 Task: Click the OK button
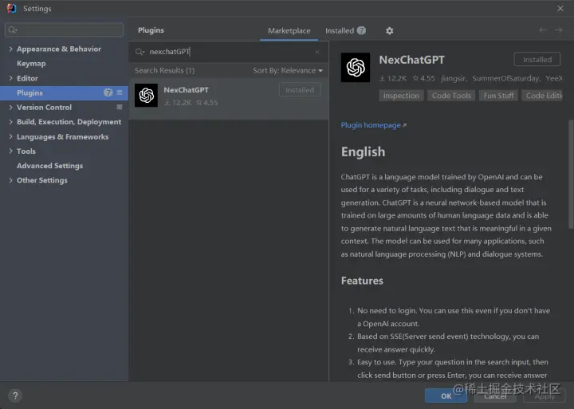coord(446,395)
